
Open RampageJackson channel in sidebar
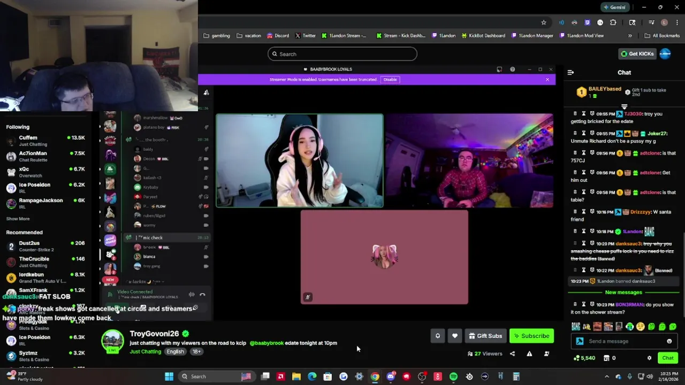pos(45,203)
